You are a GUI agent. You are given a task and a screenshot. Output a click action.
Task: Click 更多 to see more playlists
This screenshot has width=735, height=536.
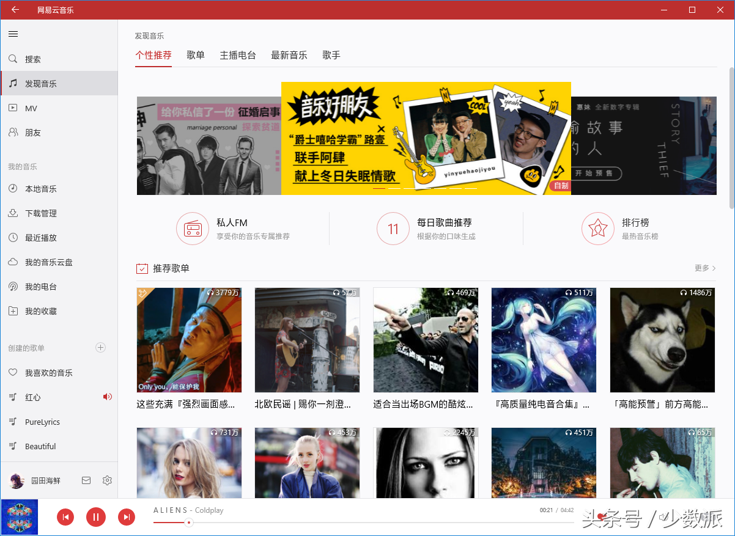click(x=705, y=268)
